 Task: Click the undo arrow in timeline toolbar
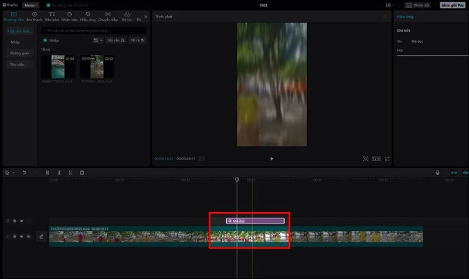pos(24,173)
